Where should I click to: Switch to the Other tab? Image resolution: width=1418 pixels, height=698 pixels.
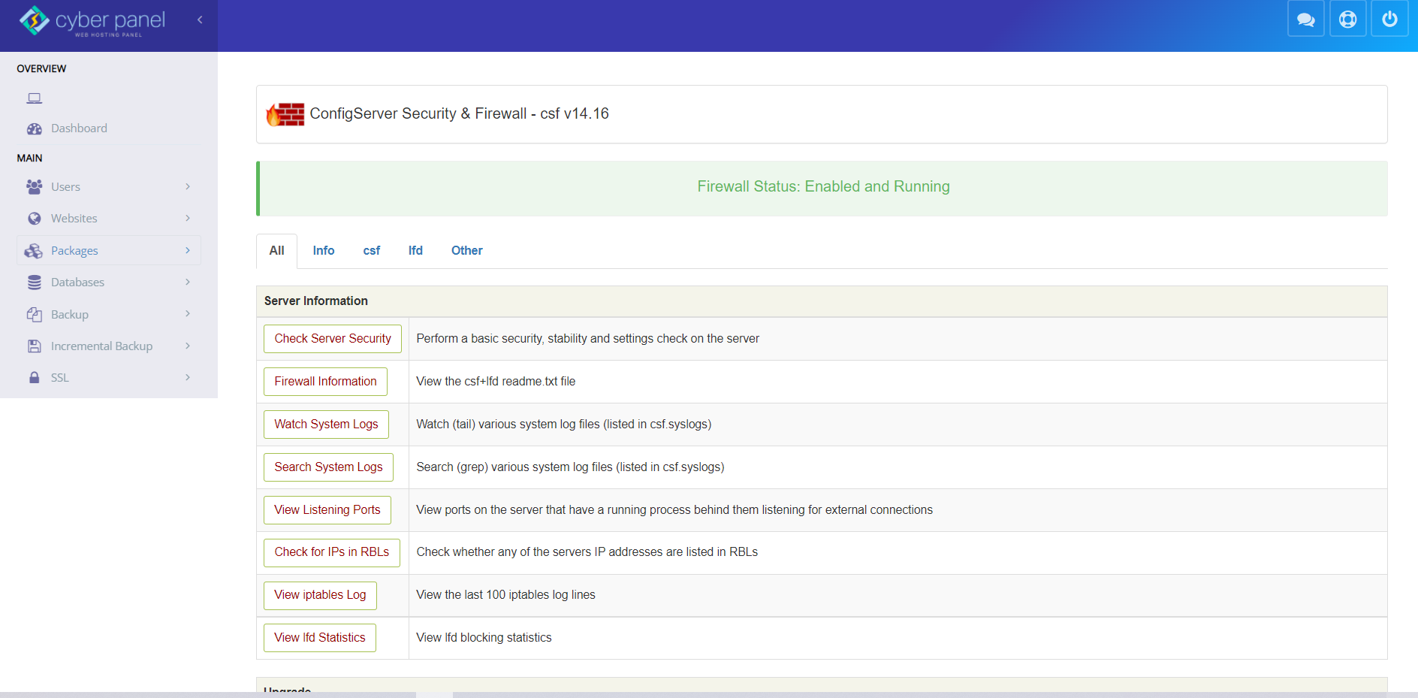coord(467,251)
